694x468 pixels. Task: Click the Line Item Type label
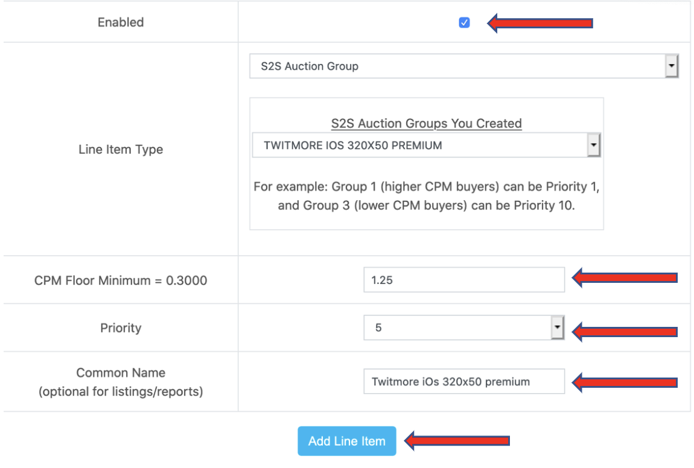tap(121, 150)
